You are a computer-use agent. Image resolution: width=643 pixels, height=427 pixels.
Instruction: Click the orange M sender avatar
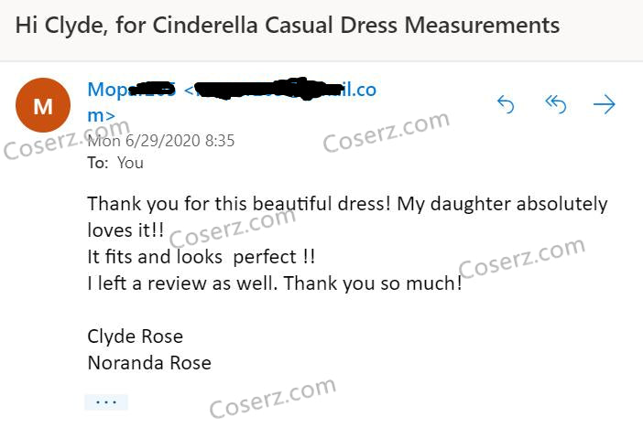click(43, 105)
